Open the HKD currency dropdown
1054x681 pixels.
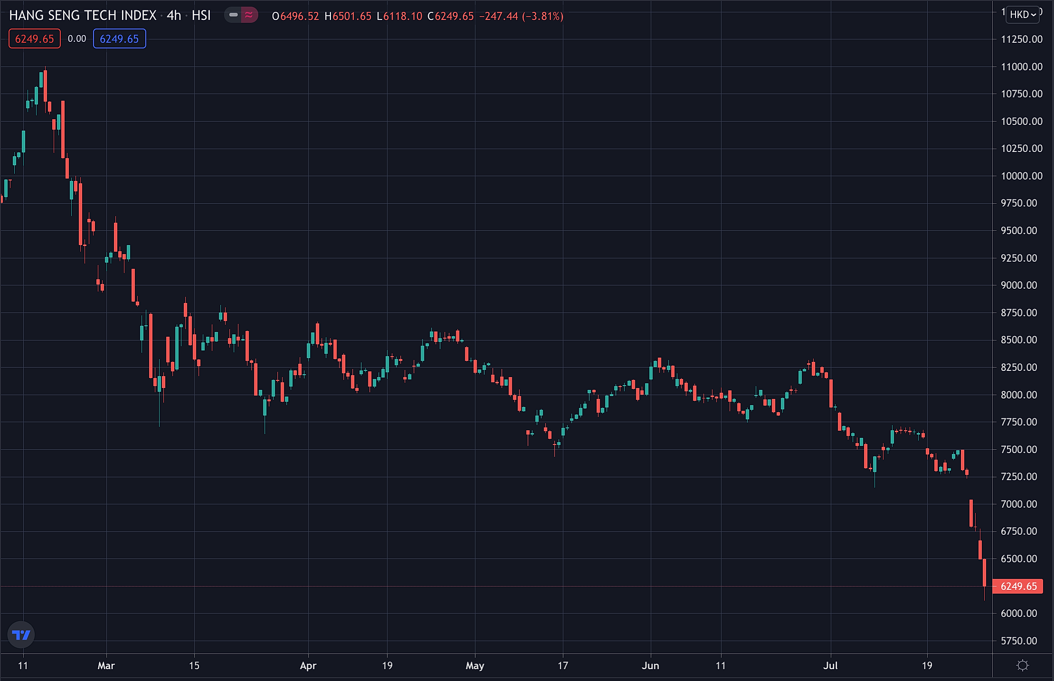tap(1023, 14)
